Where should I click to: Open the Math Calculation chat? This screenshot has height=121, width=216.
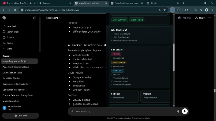(19, 101)
